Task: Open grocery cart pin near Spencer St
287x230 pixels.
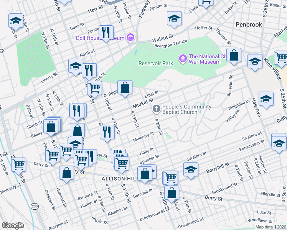Action: click(122, 165)
